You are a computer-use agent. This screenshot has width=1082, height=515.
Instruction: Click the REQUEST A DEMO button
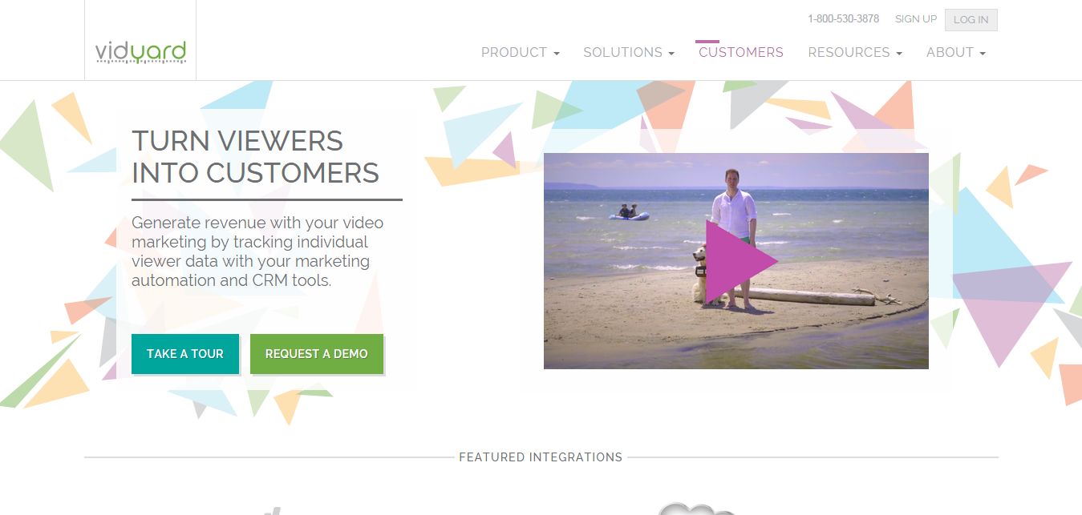[317, 353]
